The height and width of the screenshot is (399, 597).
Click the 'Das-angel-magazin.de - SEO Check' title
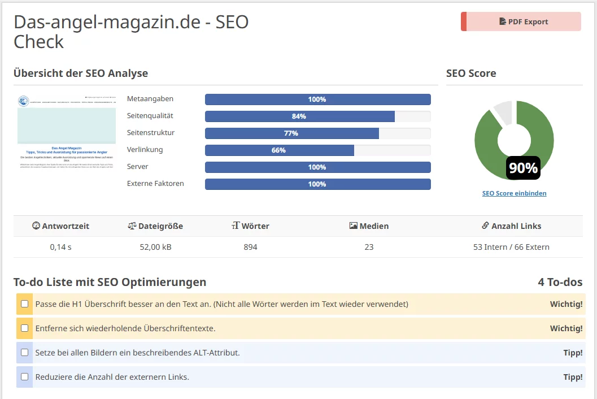[x=131, y=32]
